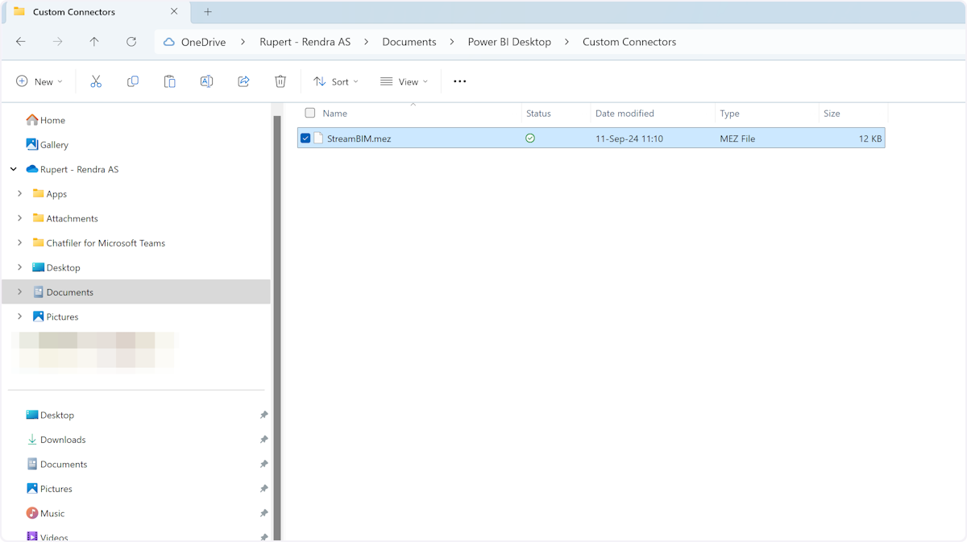Click the Share icon in toolbar
This screenshot has width=967, height=542.
[243, 81]
